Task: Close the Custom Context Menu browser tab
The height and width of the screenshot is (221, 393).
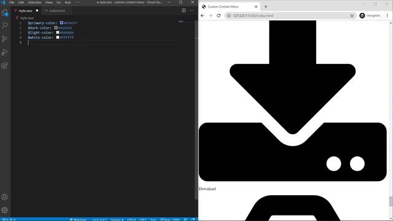Action: (256, 7)
